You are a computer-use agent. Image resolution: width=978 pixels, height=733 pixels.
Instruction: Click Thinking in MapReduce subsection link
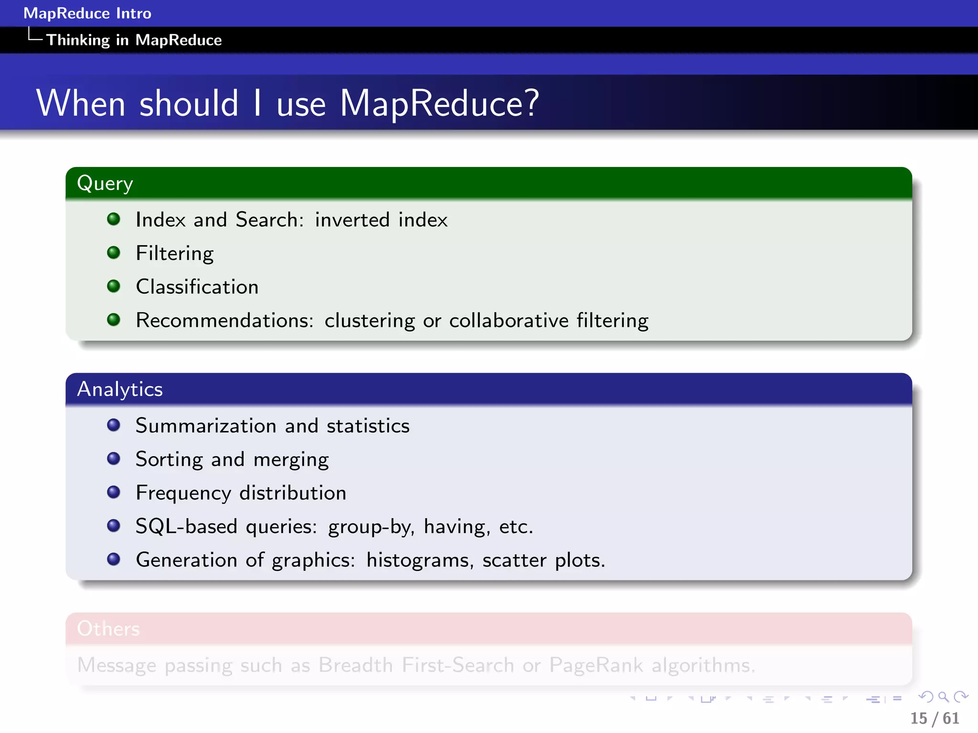pyautogui.click(x=134, y=40)
